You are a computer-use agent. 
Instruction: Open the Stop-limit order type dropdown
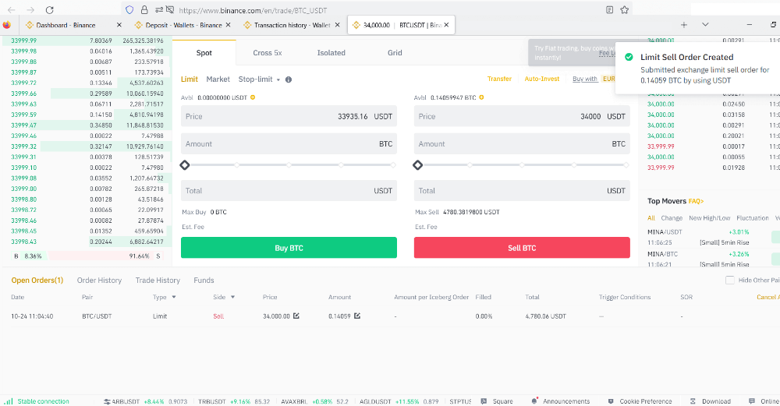pos(259,79)
